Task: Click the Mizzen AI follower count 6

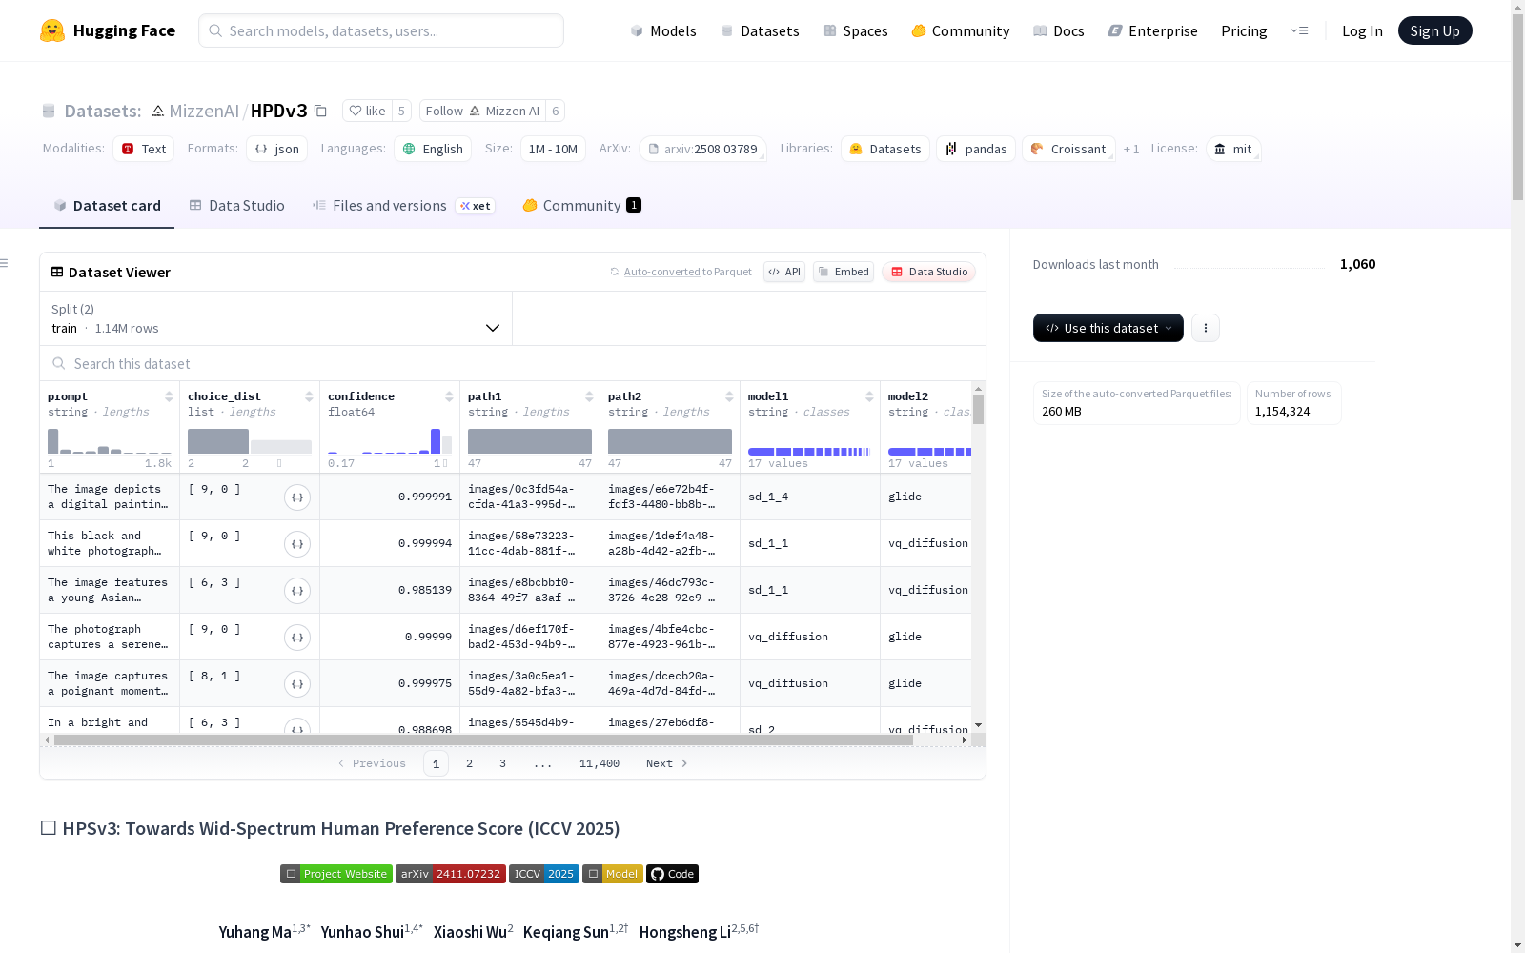Action: (555, 112)
